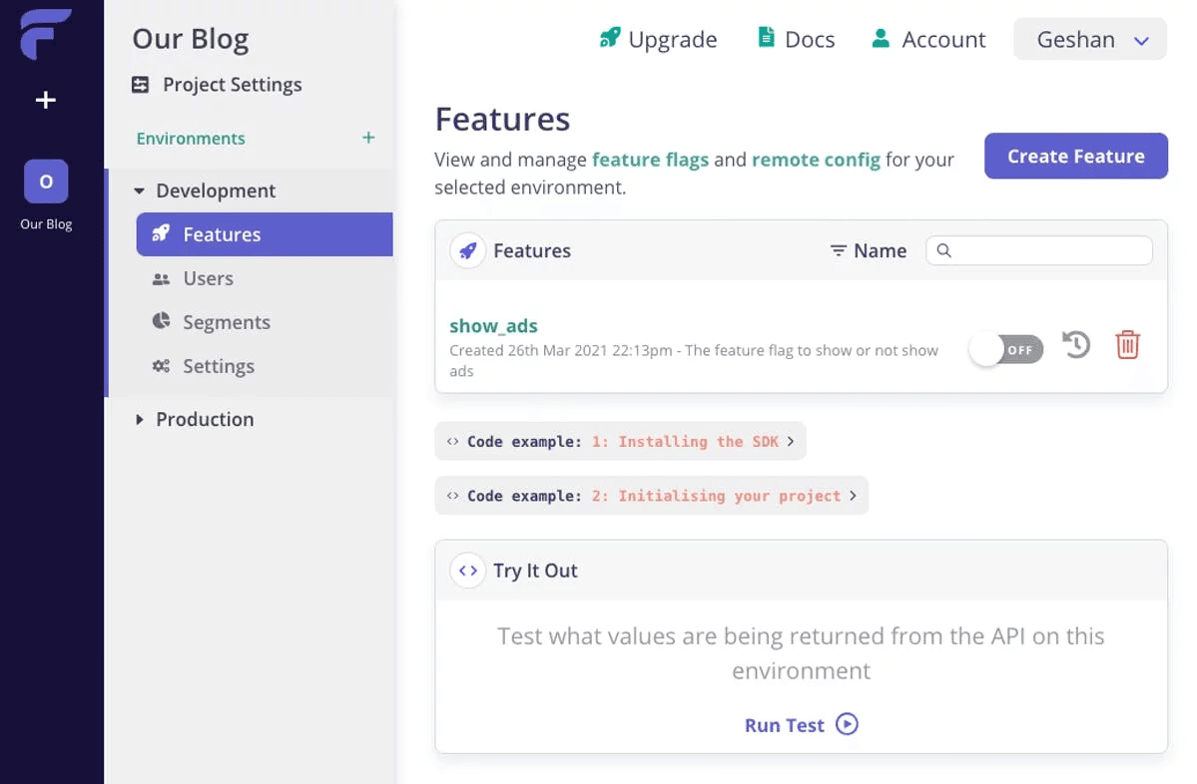The image size is (1197, 784).
Task: Click the Run Test play icon
Action: [847, 724]
